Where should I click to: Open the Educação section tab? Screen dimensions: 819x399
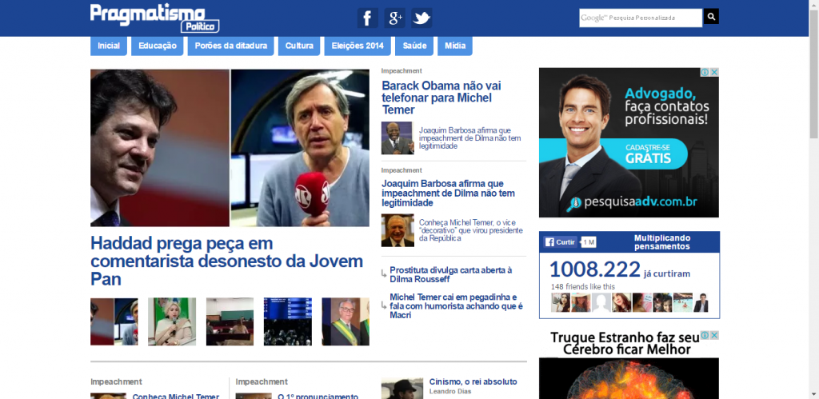pos(158,46)
